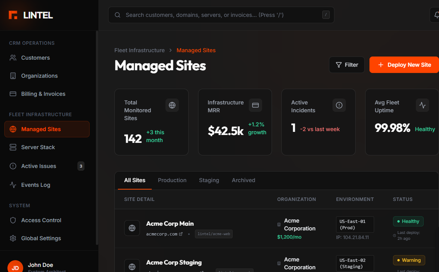Open Server Stack section
439x272 pixels.
tap(47, 147)
